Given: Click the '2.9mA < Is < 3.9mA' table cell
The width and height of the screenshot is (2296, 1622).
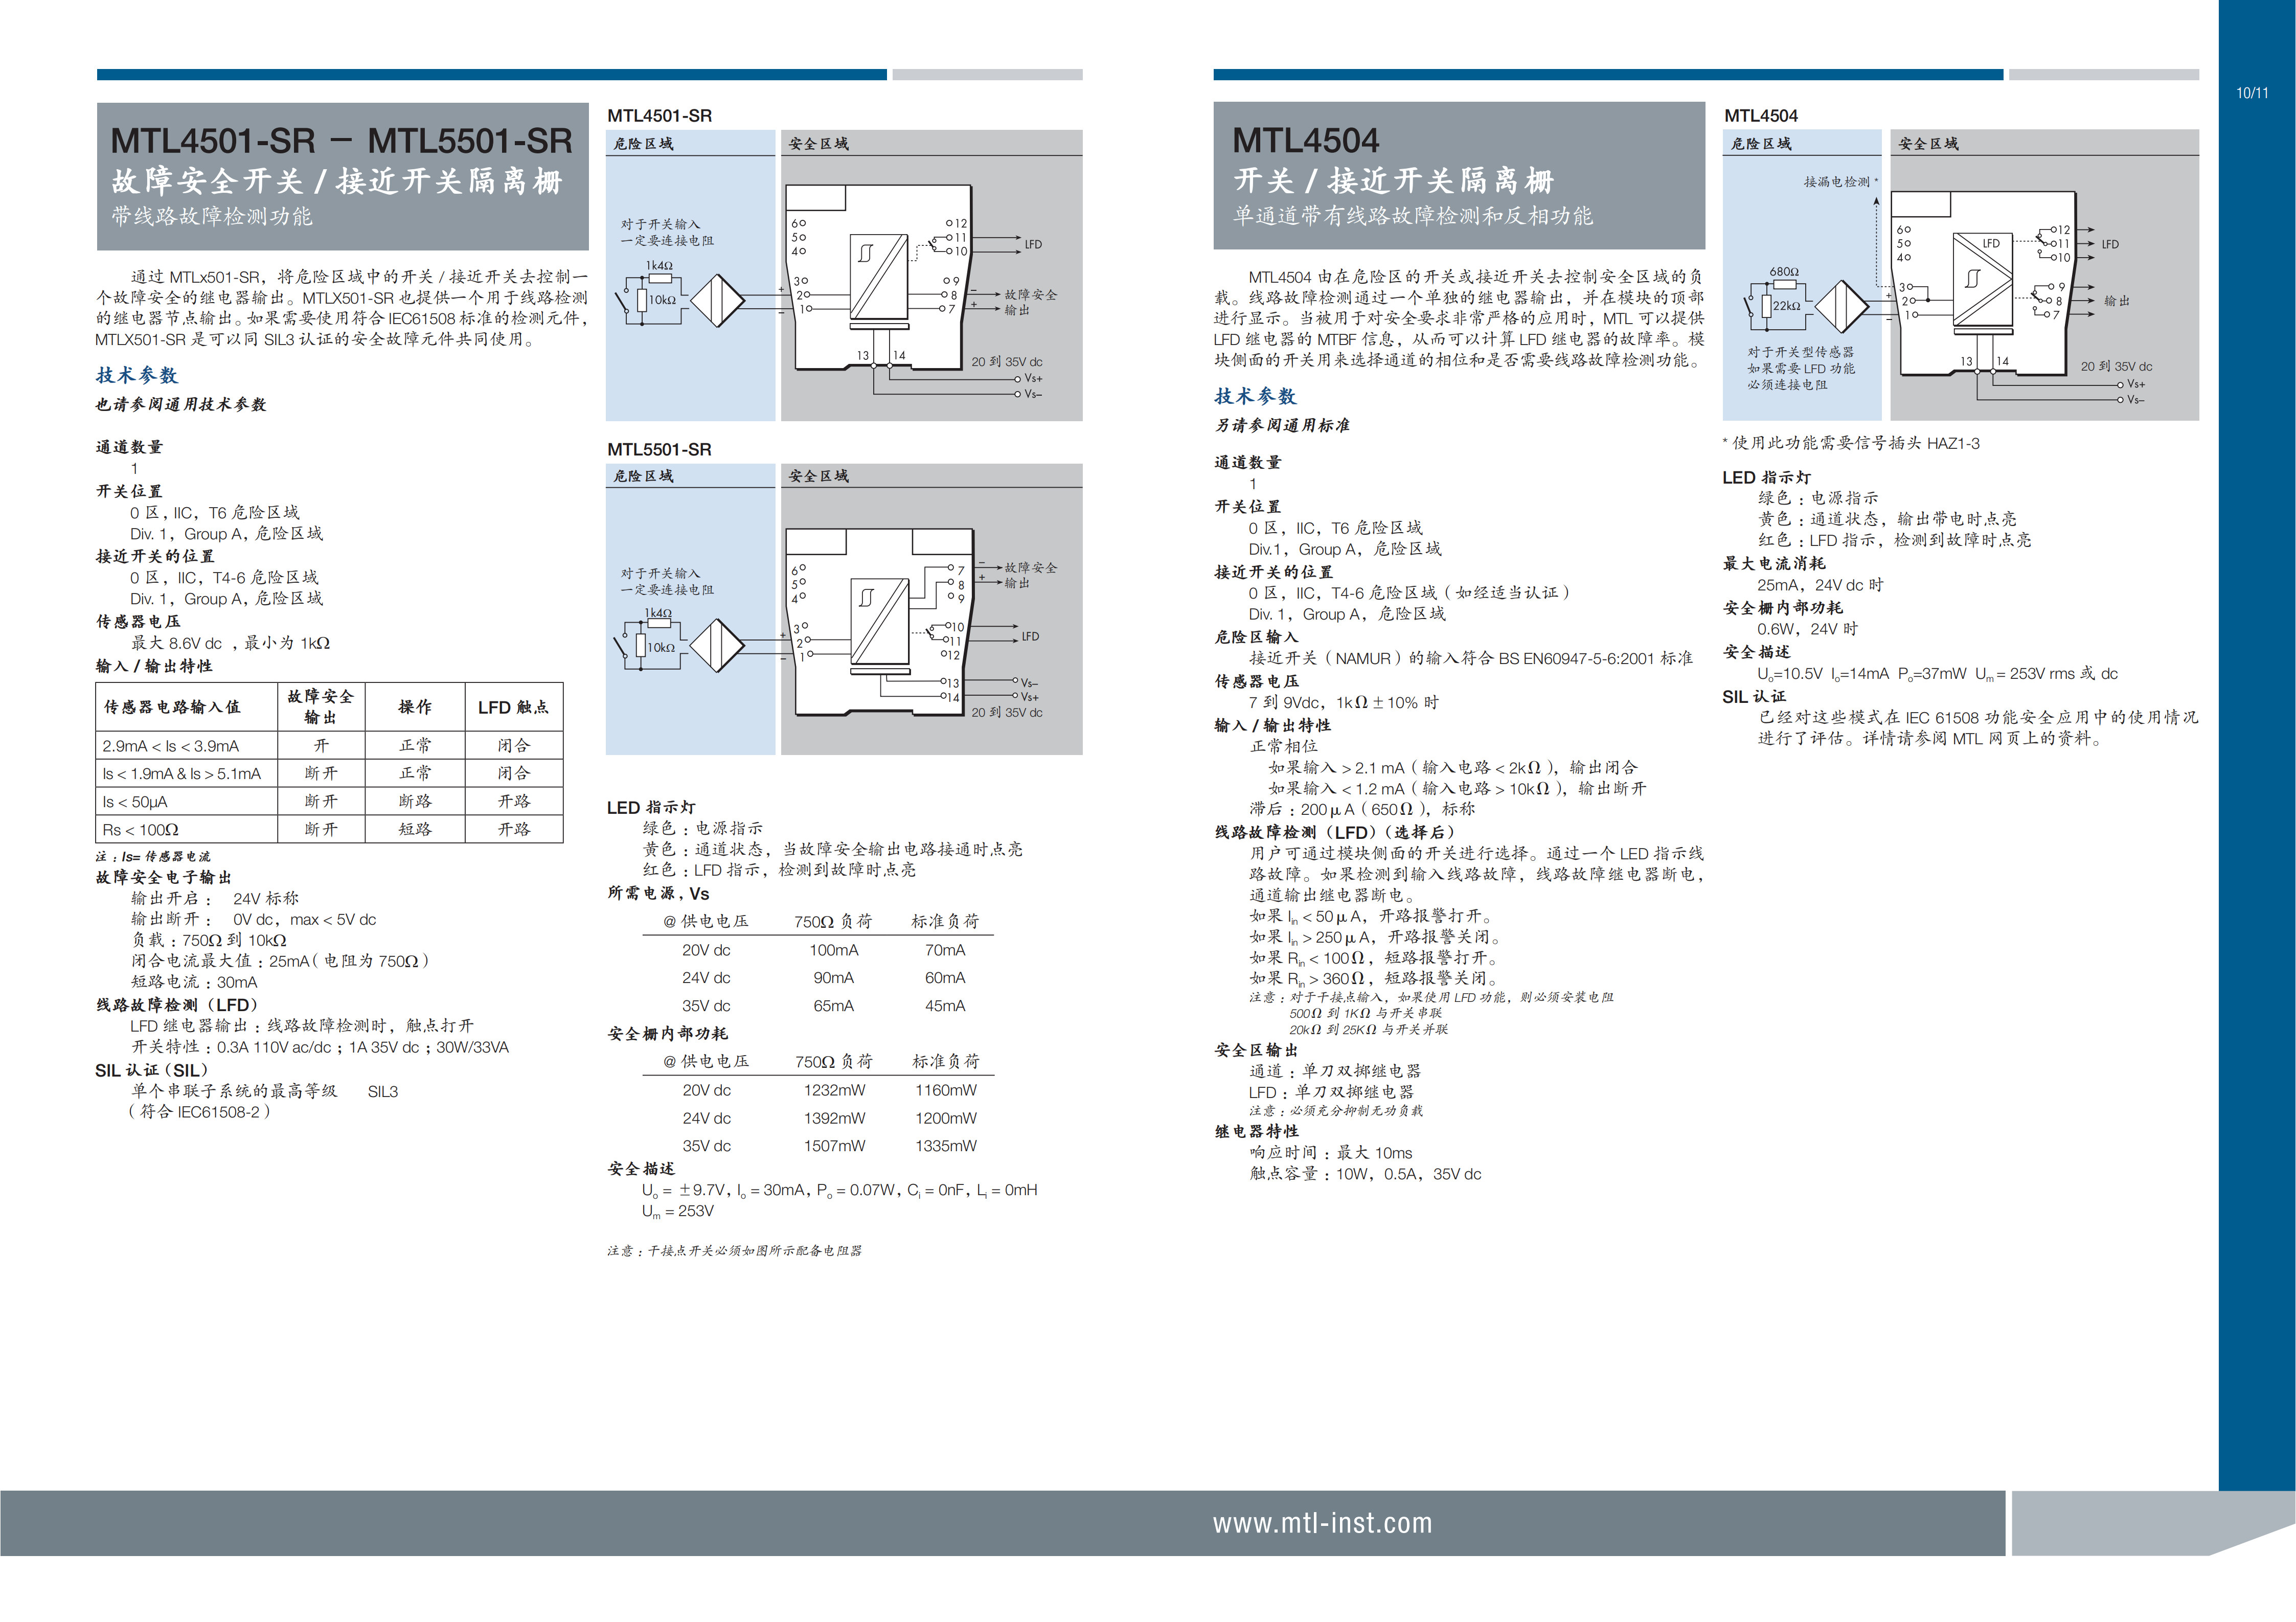Looking at the screenshot, I should coord(171,746).
